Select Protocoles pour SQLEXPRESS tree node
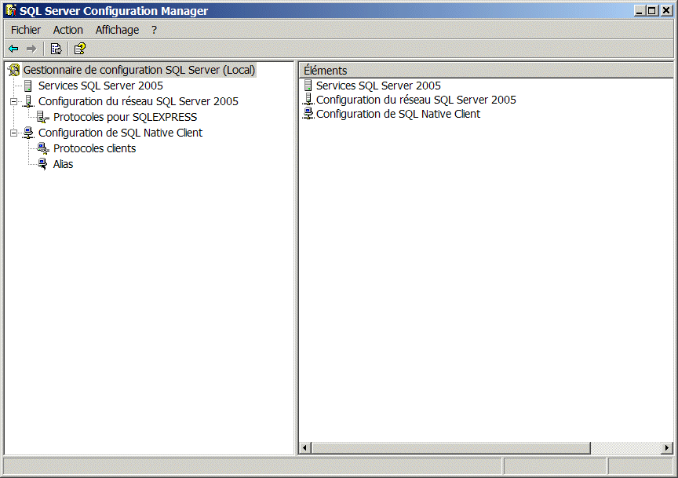Image resolution: width=678 pixels, height=478 pixels. (125, 117)
